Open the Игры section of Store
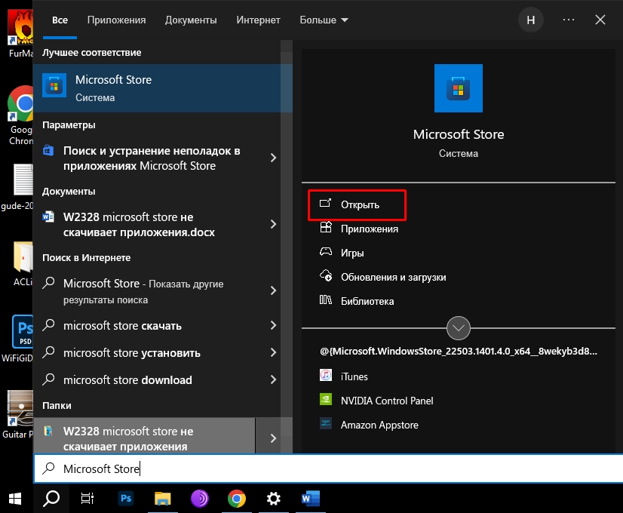The image size is (623, 513). 352,253
